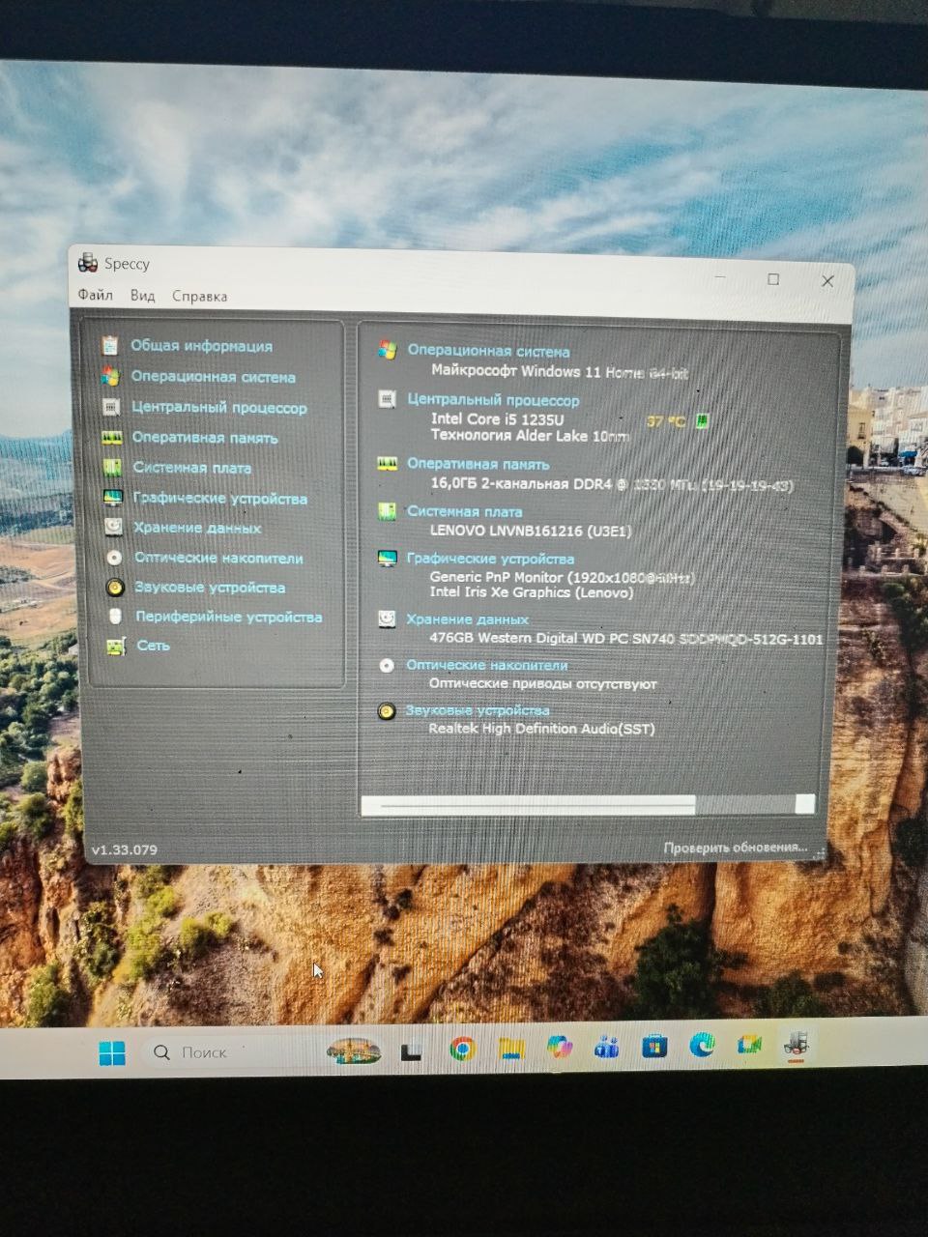Open Центральный процессор section in sidebar

coord(218,408)
